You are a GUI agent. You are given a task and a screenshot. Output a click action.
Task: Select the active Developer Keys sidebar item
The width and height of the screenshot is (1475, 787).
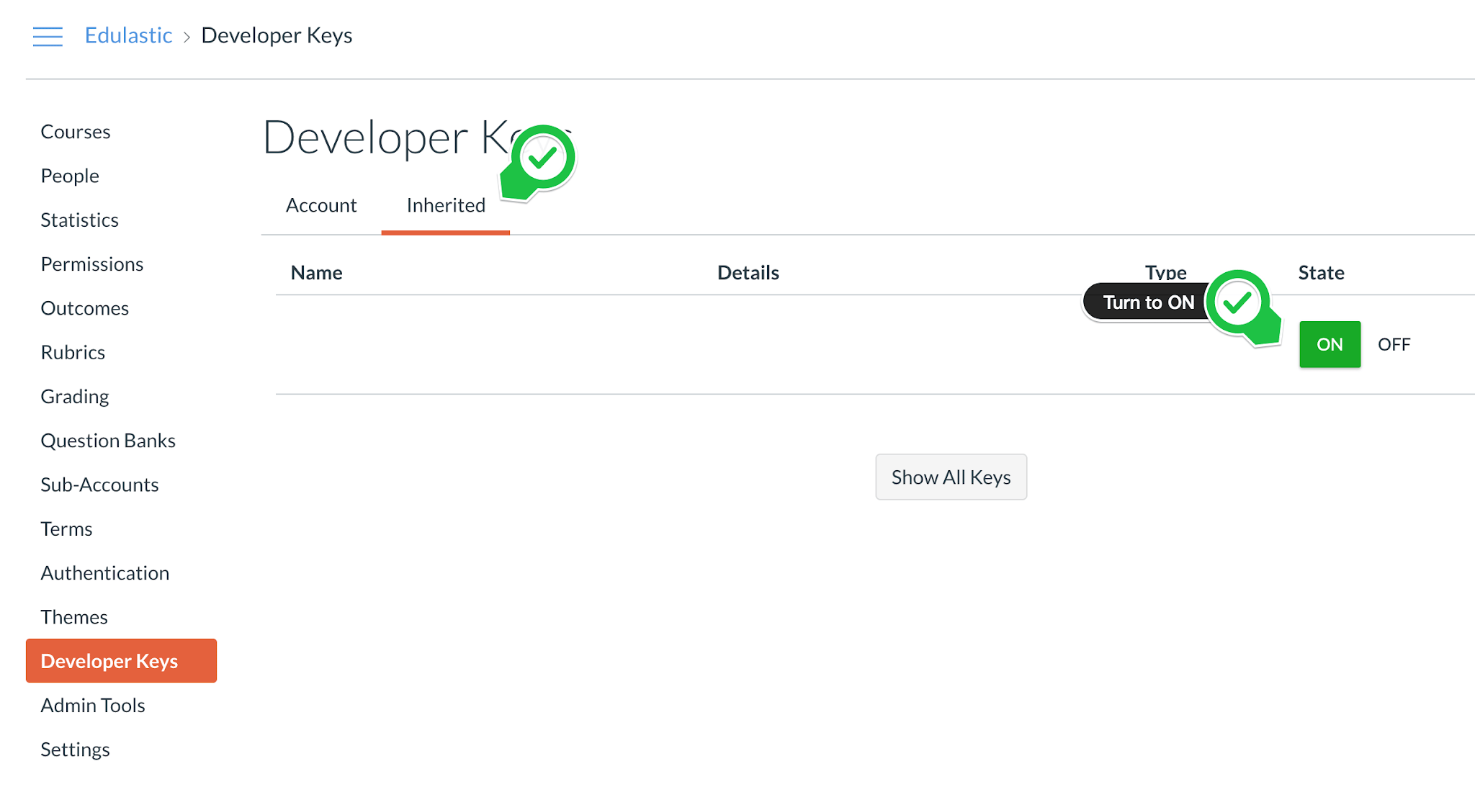point(121,661)
